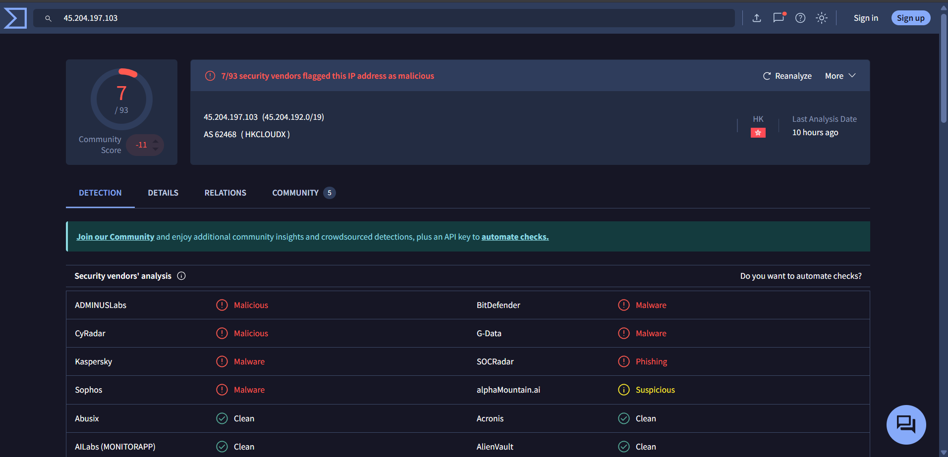Click Sophos malware warning icon
The width and height of the screenshot is (948, 457).
(x=222, y=390)
